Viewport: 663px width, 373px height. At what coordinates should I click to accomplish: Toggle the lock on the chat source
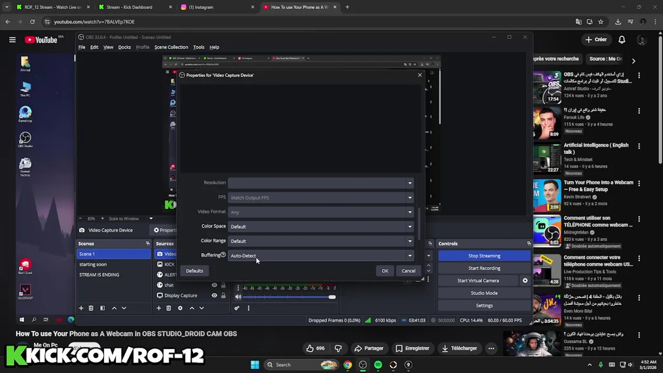223,285
